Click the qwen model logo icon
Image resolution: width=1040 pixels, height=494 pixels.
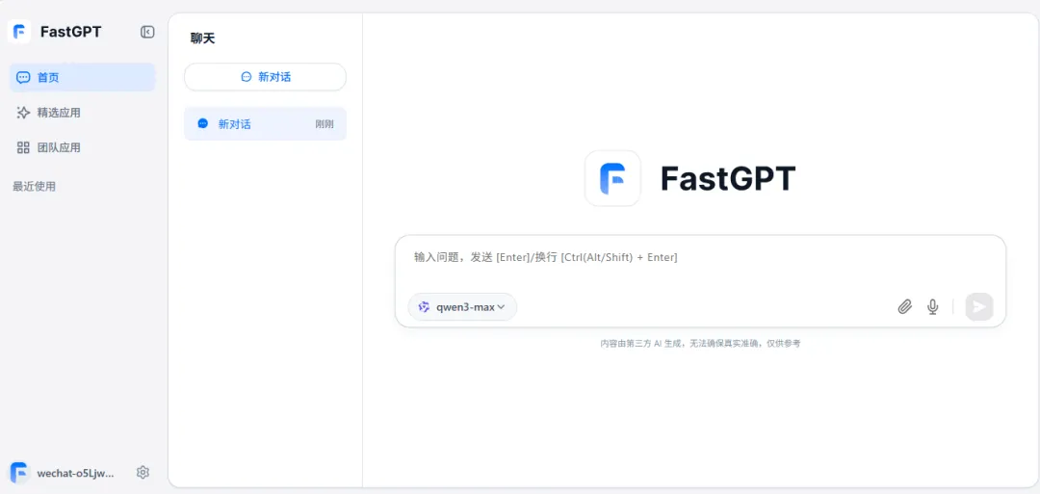[424, 307]
